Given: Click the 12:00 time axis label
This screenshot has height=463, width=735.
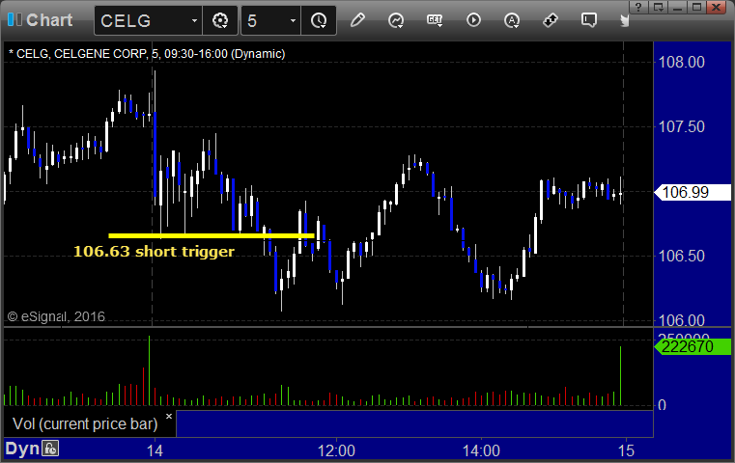Looking at the screenshot, I should tap(336, 450).
